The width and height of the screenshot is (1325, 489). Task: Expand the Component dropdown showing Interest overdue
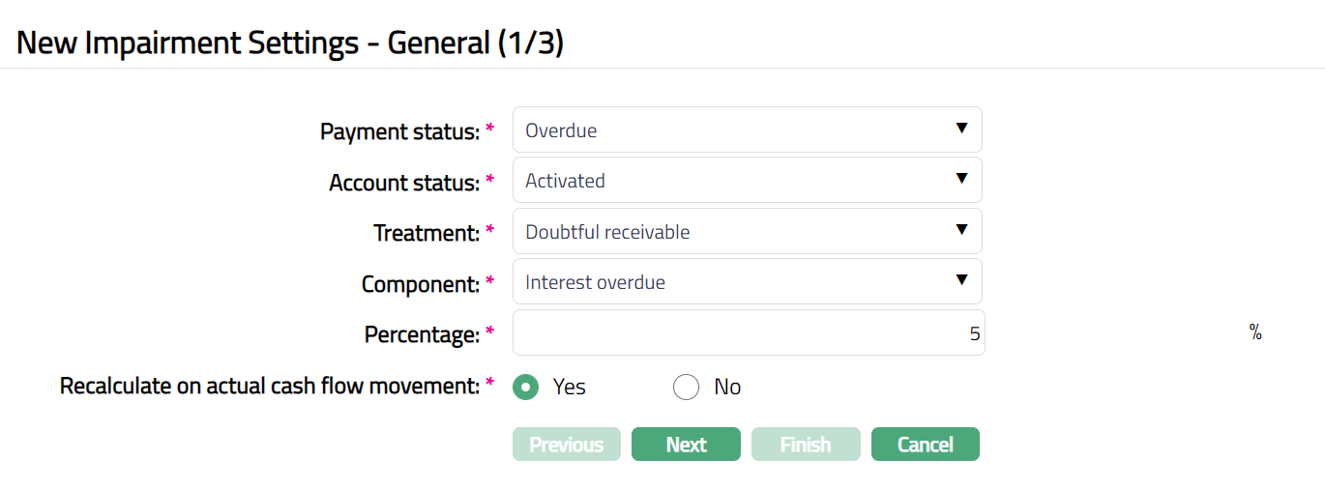pyautogui.click(x=747, y=282)
